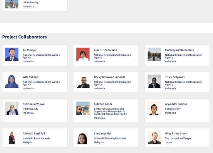Open Aryo Adhi Condro's portrait

click(x=154, y=108)
